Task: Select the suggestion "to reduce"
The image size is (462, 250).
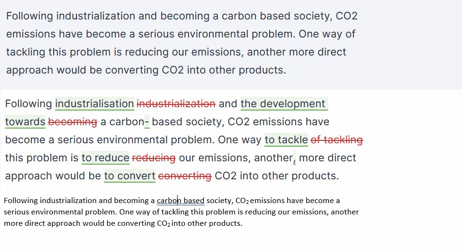Action: tap(105, 158)
